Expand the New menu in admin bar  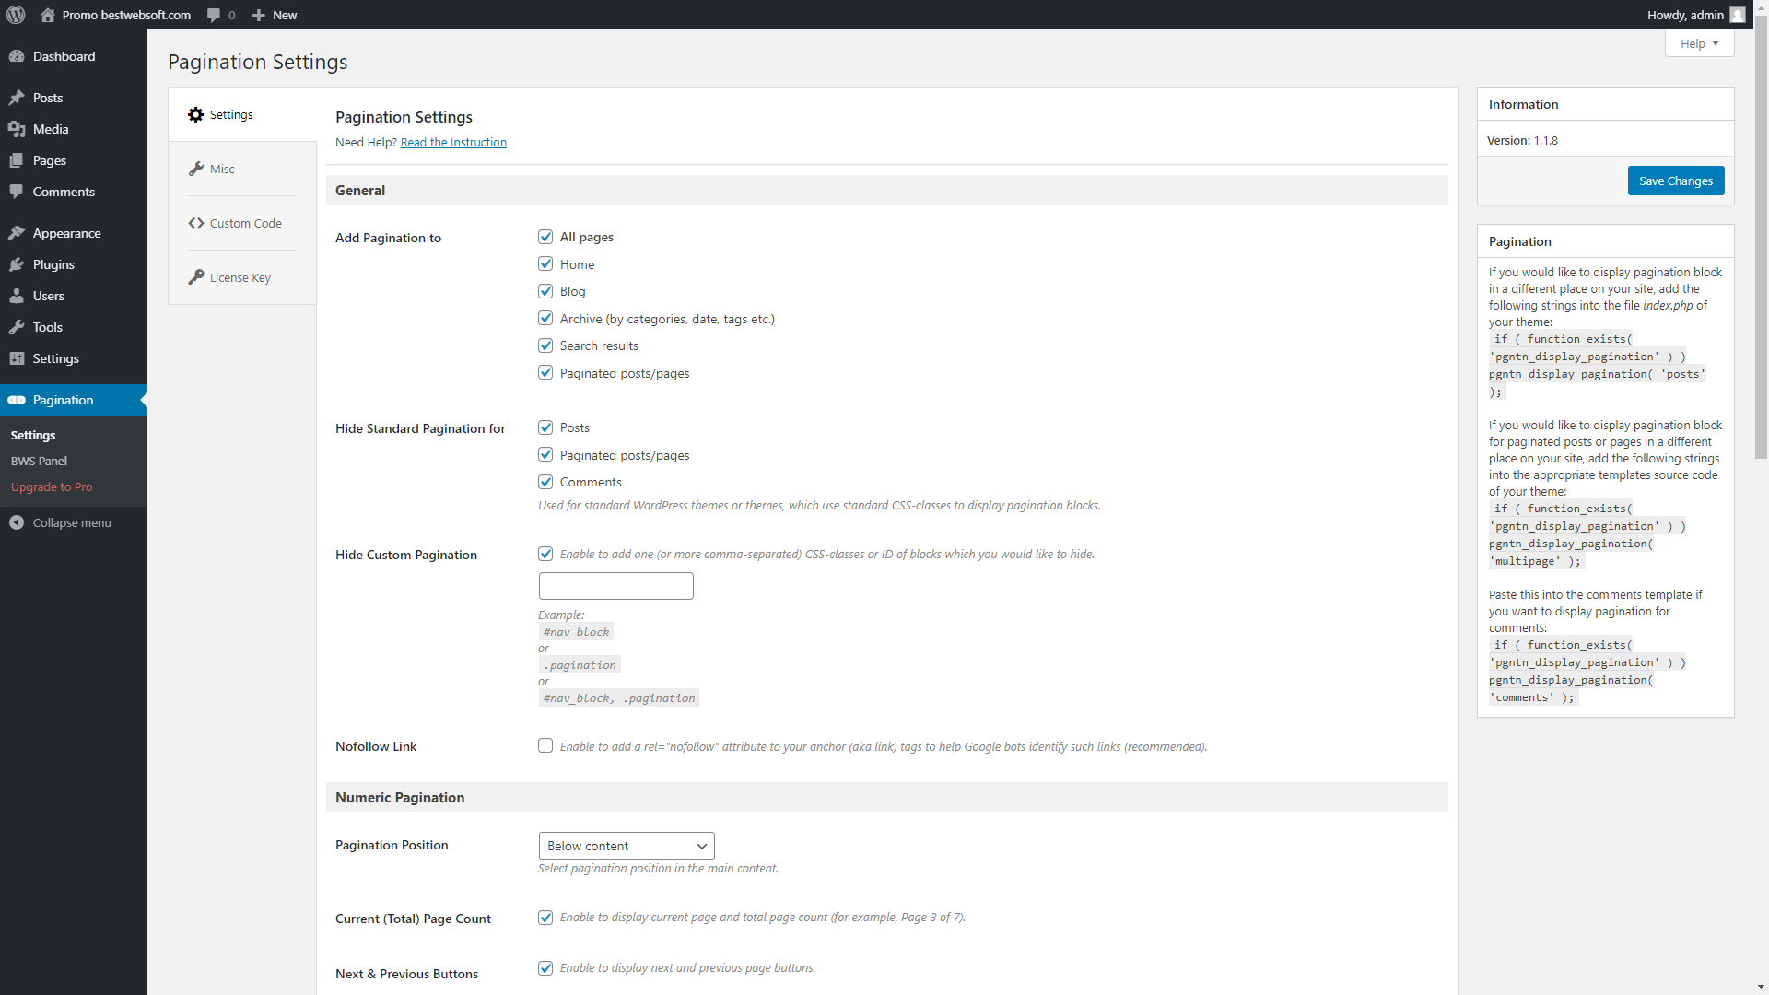coord(274,15)
